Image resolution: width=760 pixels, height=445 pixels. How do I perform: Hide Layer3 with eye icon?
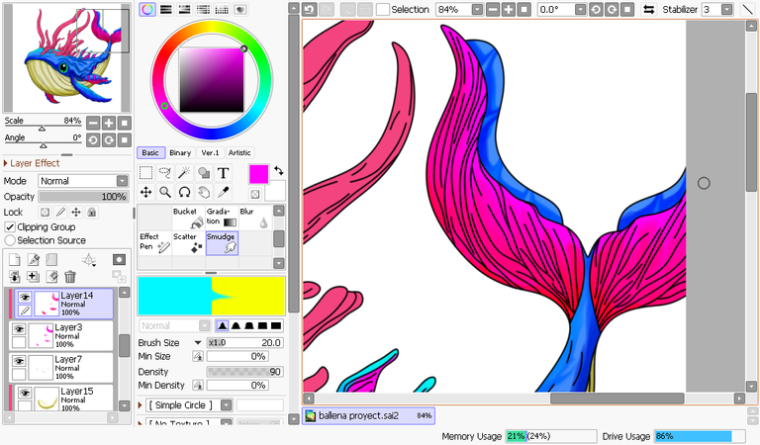(x=19, y=329)
